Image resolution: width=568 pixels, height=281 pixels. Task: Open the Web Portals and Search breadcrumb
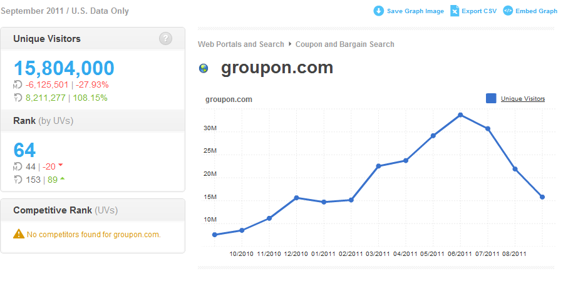point(240,44)
